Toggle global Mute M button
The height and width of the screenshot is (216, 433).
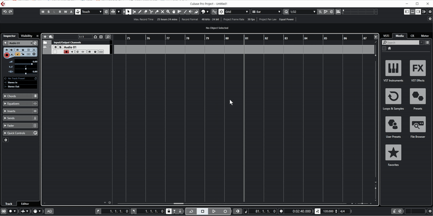click(x=43, y=12)
